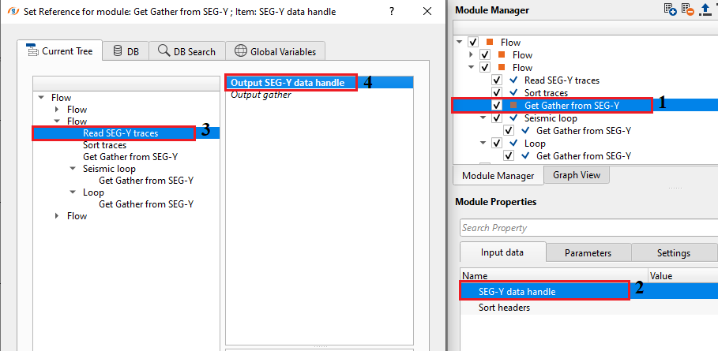The height and width of the screenshot is (351, 718).
Task: Click the orange square icon beside top Flow
Action: pyautogui.click(x=490, y=43)
